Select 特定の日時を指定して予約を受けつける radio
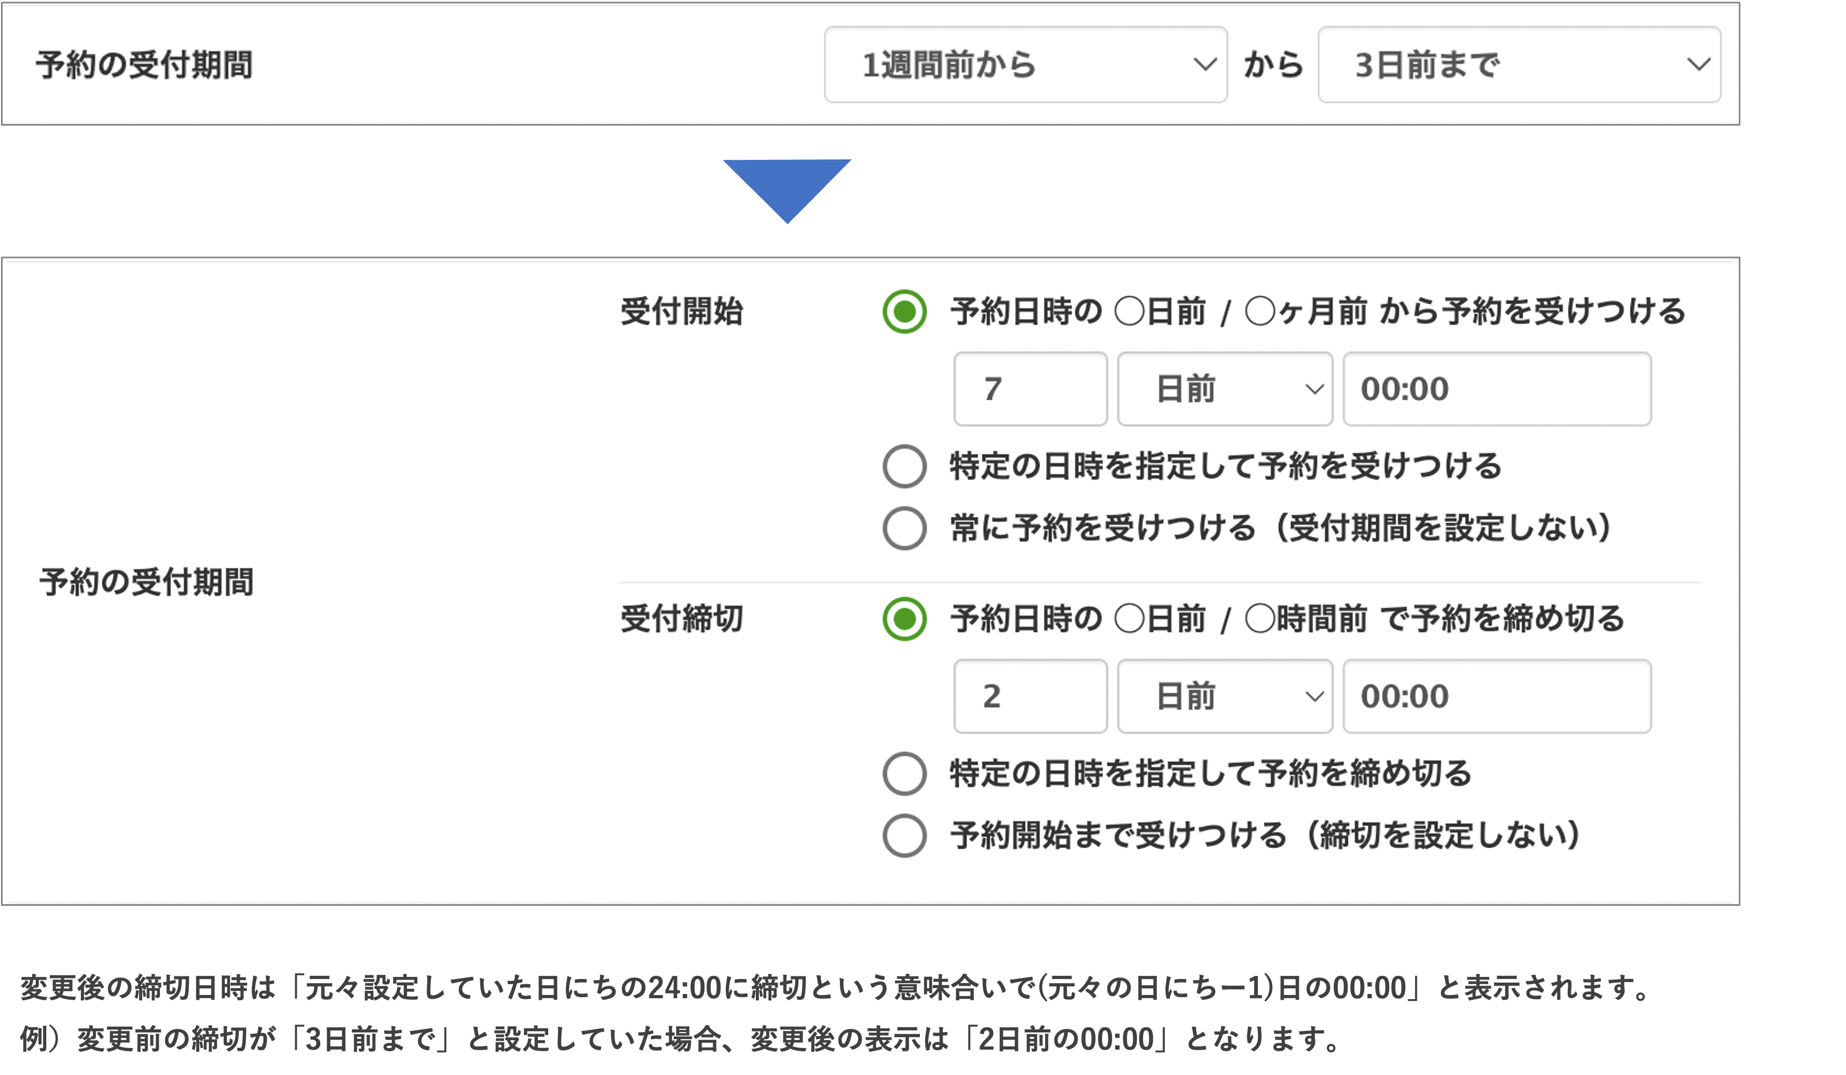This screenshot has height=1075, width=1846. click(905, 466)
